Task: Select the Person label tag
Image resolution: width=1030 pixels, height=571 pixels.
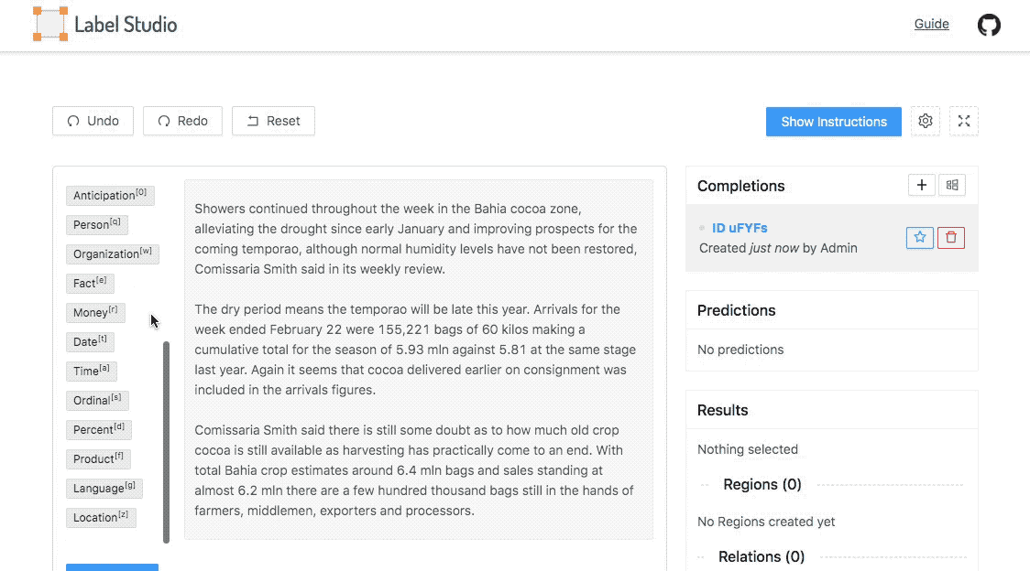Action: coord(96,224)
